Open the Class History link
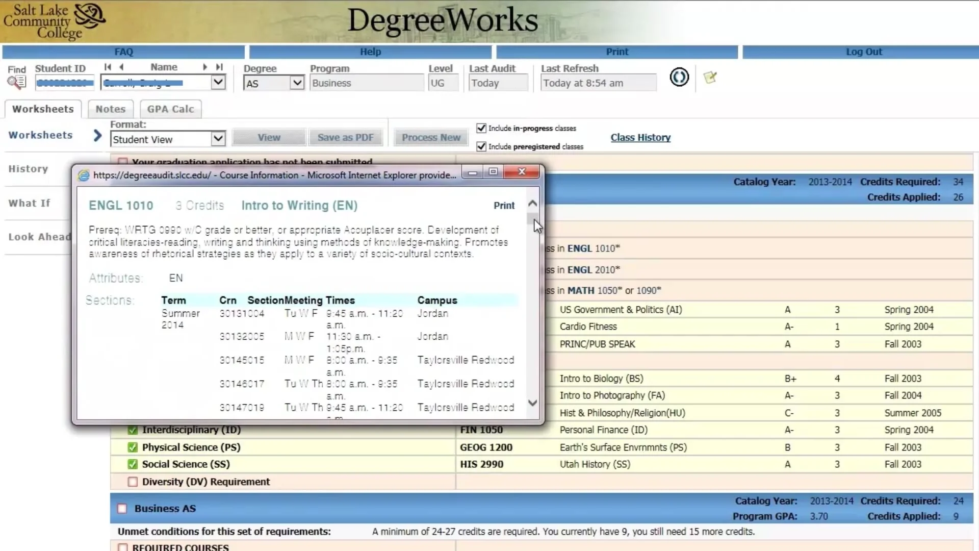Image resolution: width=979 pixels, height=551 pixels. 640,137
